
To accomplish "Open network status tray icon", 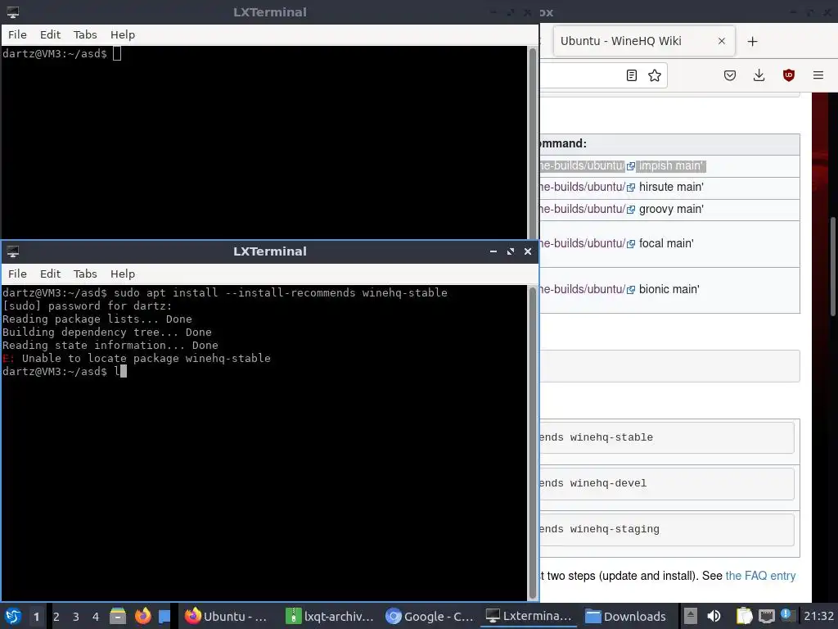I will click(766, 616).
